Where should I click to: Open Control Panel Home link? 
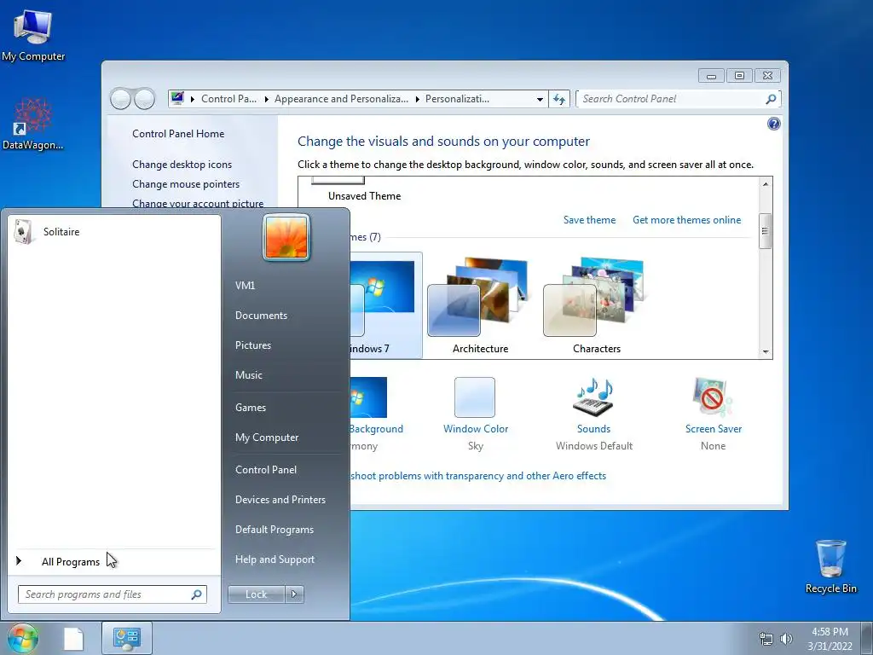tap(178, 134)
